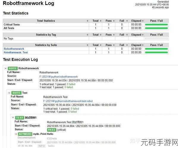The image size is (178, 148).
Task: Click the green TEST badge for 测试用例1
Action: tap(20, 118)
